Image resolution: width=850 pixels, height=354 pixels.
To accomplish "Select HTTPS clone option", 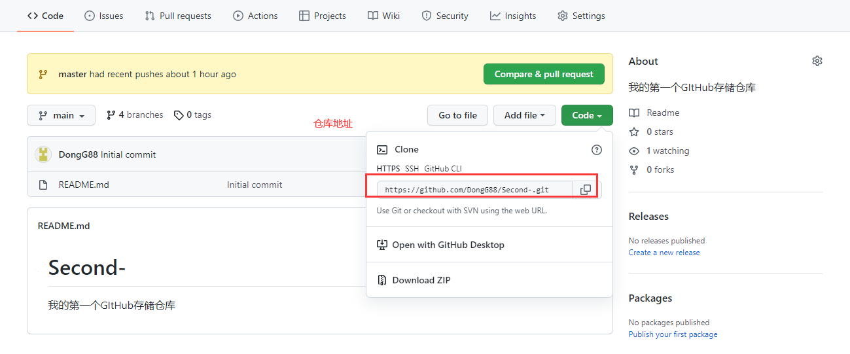I will 388,168.
